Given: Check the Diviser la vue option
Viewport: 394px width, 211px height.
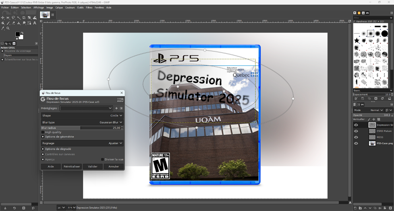Looking at the screenshot, I should [102, 159].
